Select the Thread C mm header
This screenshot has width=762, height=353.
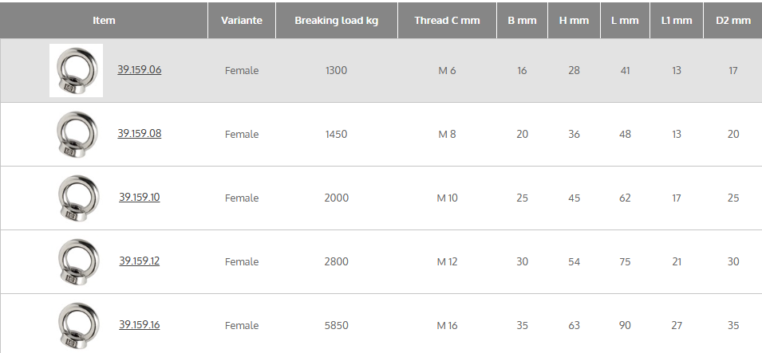pos(447,20)
